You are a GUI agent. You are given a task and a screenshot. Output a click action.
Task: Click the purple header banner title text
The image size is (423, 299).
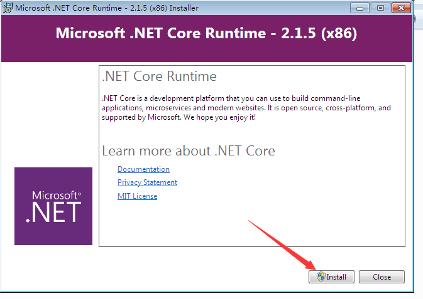[206, 34]
